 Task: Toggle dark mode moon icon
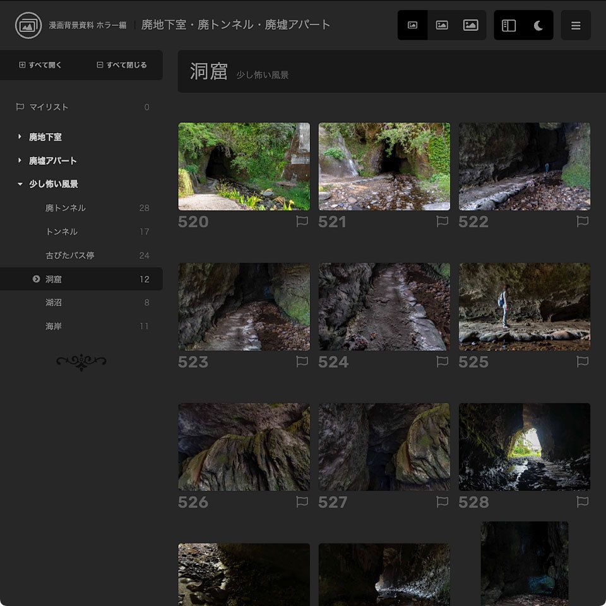[538, 25]
